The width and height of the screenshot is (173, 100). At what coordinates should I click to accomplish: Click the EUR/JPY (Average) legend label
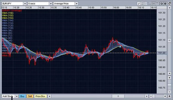12,11
